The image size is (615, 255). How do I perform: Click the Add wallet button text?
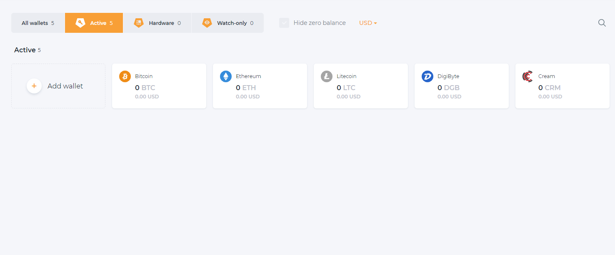(x=65, y=86)
